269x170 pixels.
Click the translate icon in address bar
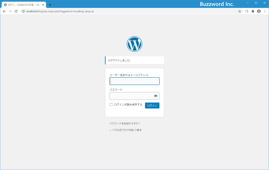click(247, 11)
